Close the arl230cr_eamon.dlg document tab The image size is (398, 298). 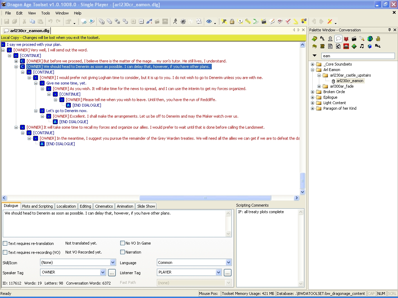tap(303, 30)
